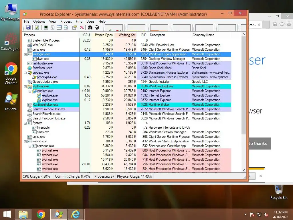293x220 pixels.
Task: Click the Physical Usage status bar entry
Action: tap(134, 176)
